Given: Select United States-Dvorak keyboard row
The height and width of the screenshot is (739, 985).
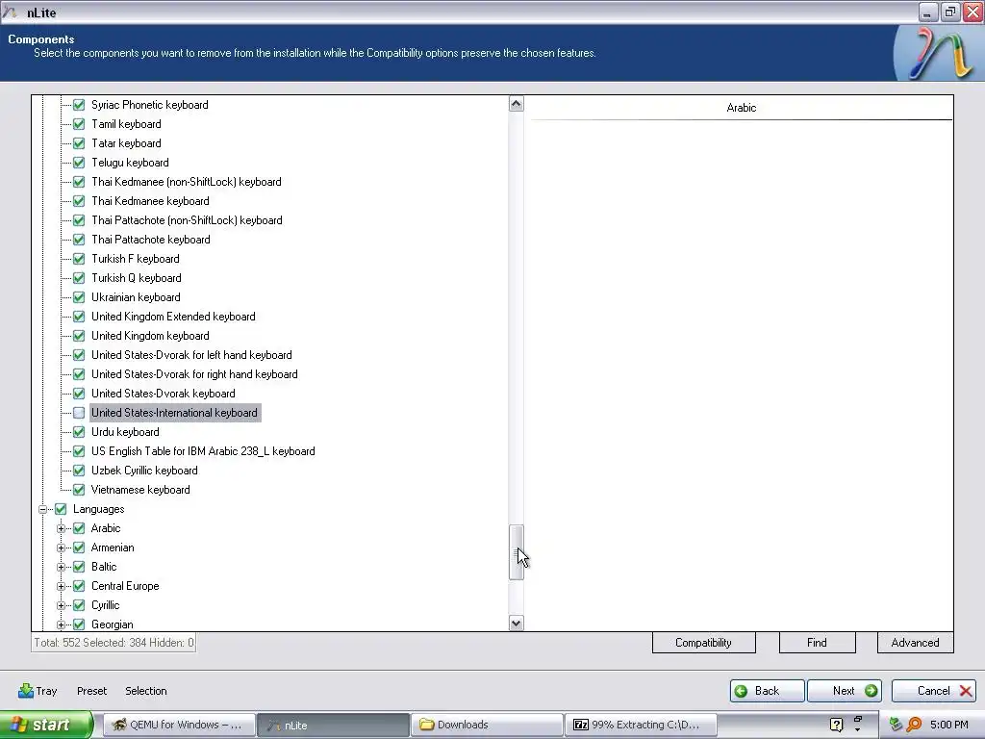Looking at the screenshot, I should pos(164,394).
